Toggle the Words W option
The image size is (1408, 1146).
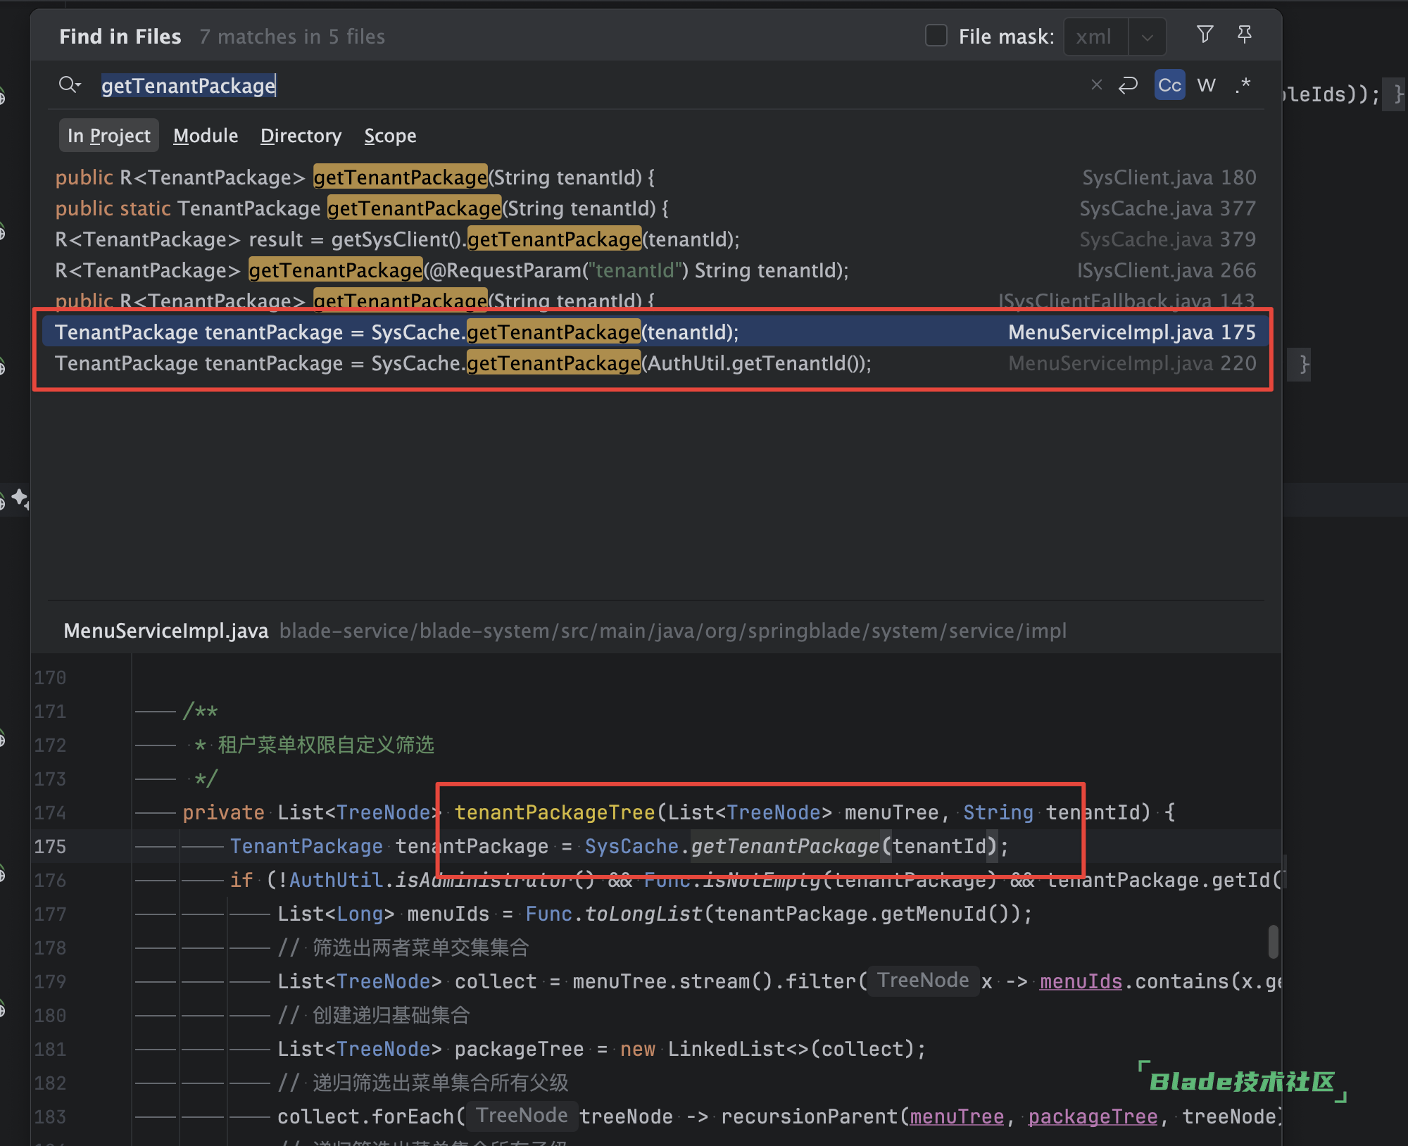tap(1206, 85)
